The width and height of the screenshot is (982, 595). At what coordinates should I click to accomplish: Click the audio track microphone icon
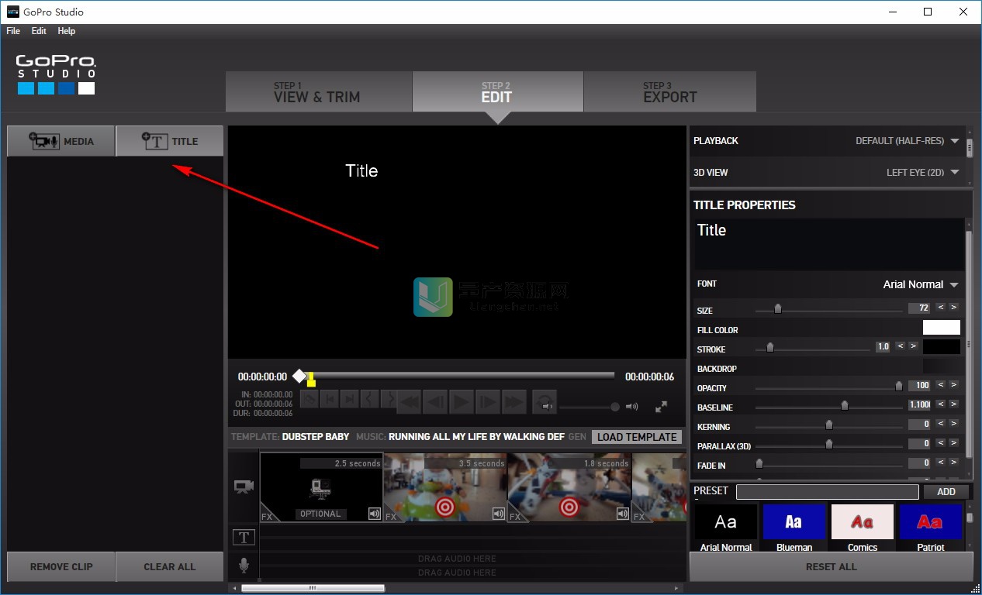tap(244, 566)
